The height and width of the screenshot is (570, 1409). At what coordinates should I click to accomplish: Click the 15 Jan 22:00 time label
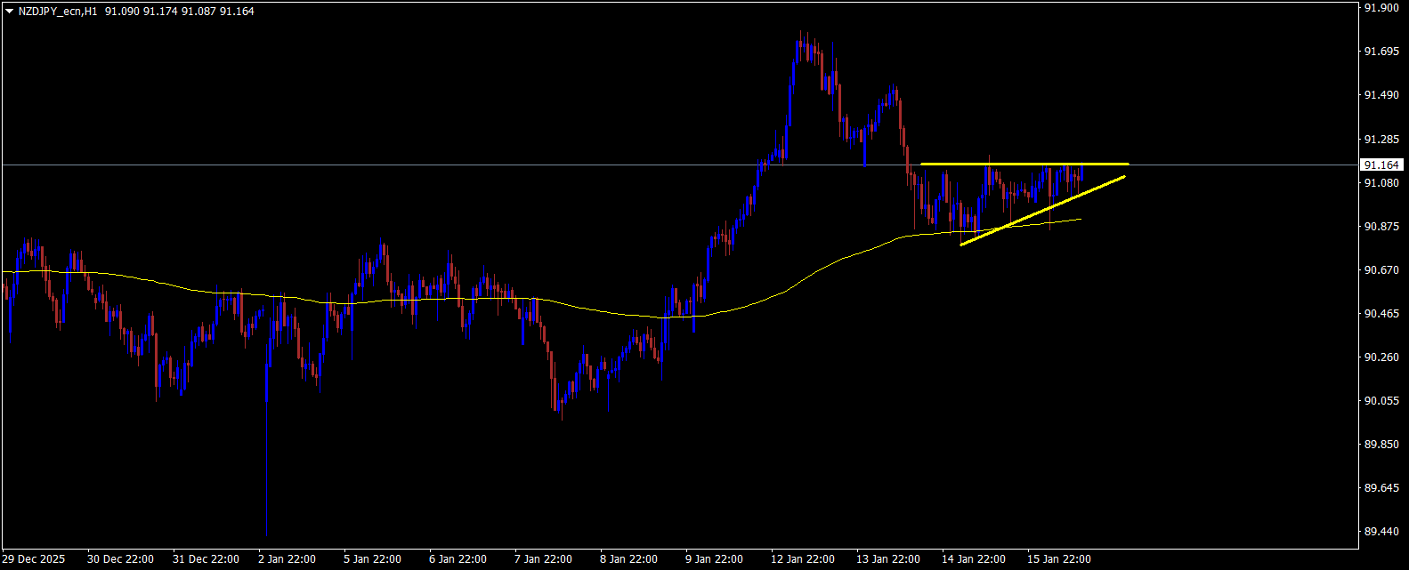point(1059,559)
